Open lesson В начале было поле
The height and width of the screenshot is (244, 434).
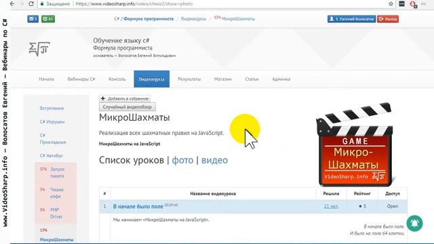pos(138,207)
